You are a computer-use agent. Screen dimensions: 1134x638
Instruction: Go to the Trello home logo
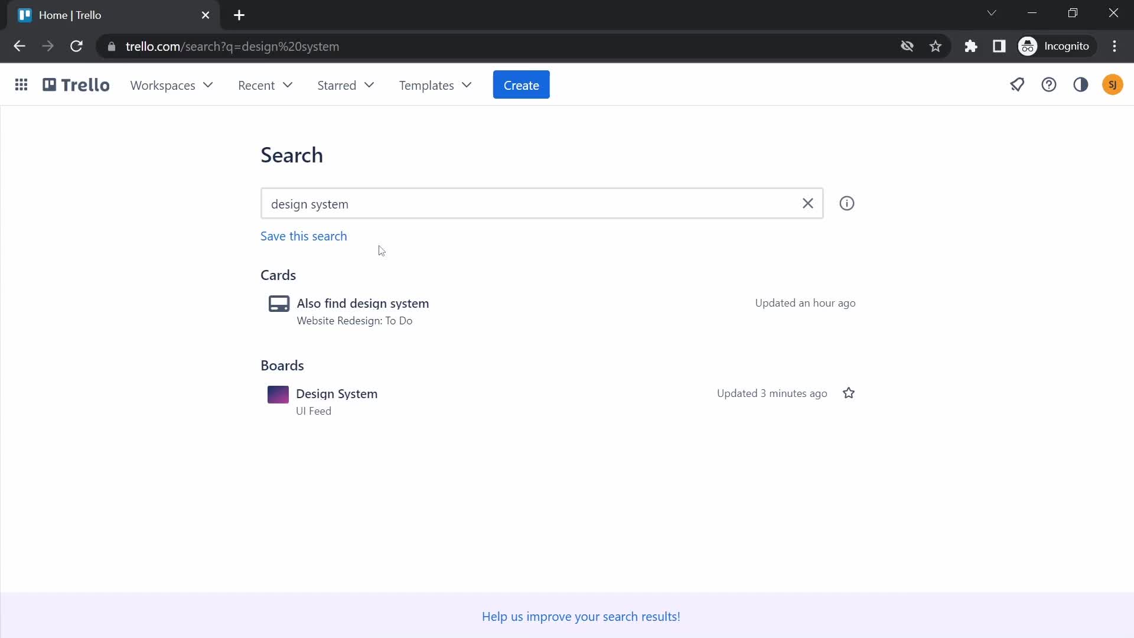76,85
